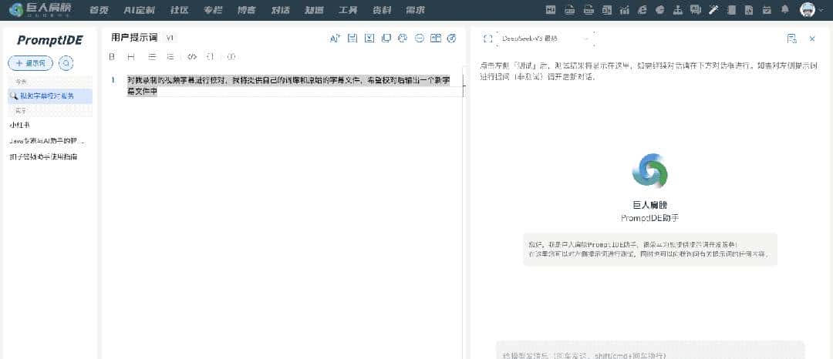The image size is (833, 359).
Task: Click the pie chart icon in header
Action: [659, 9]
